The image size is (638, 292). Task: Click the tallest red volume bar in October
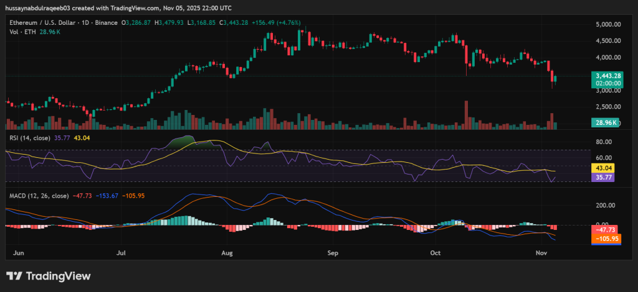(x=465, y=114)
